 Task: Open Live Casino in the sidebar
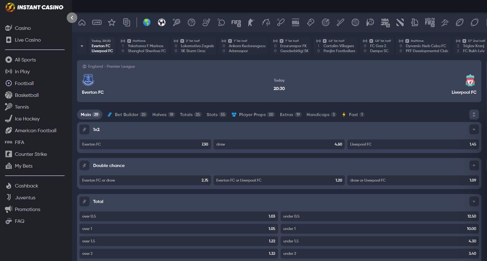[23, 40]
